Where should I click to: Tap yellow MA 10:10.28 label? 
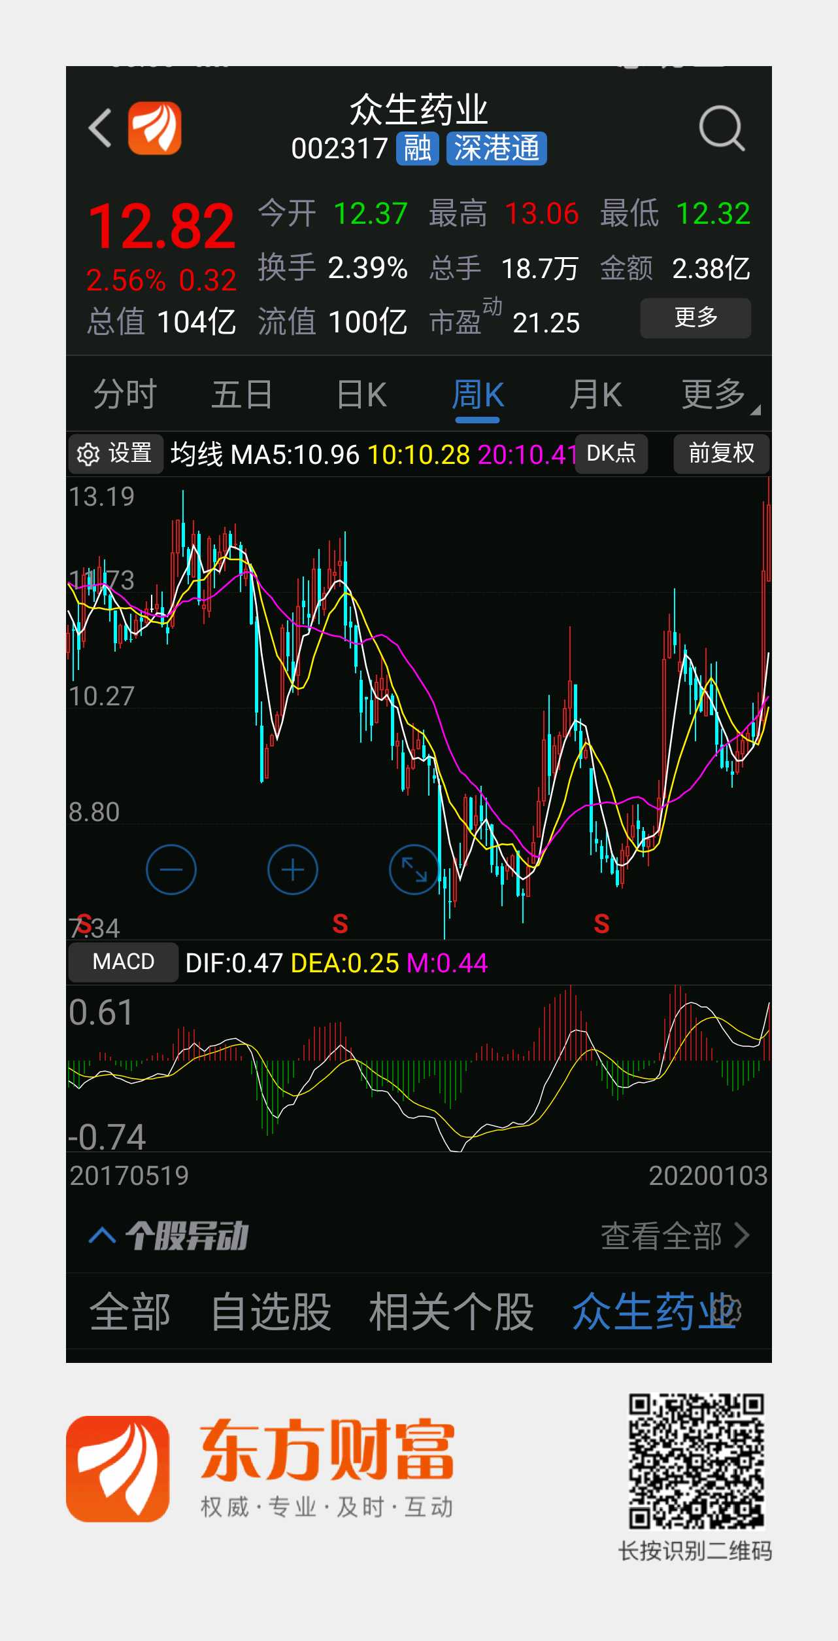(419, 454)
